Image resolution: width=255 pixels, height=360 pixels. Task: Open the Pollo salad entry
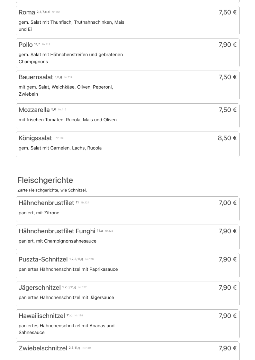(26, 45)
